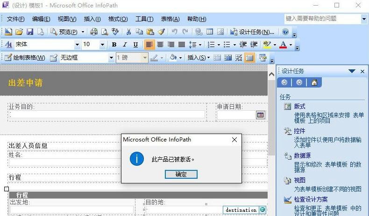The width and height of the screenshot is (369, 216).
Task: Open the 格式(O) menu
Action: click(x=118, y=19)
